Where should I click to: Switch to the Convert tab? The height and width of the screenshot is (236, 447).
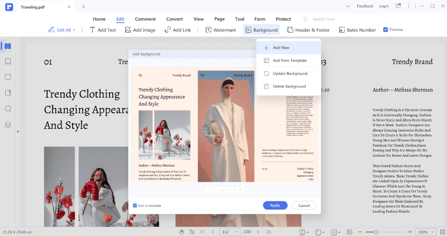[x=174, y=19]
